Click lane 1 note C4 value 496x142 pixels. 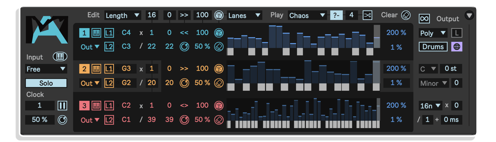(x=126, y=33)
